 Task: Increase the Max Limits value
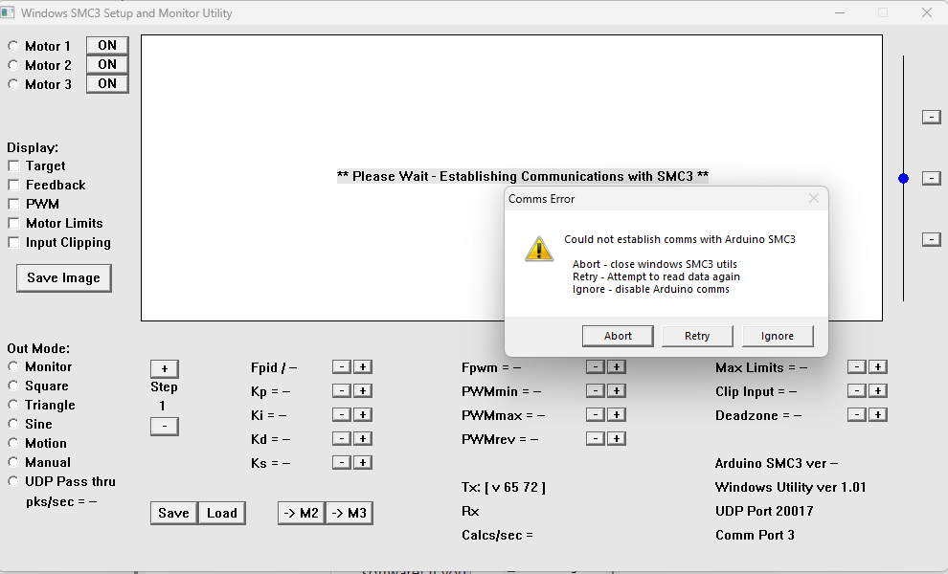click(x=878, y=366)
